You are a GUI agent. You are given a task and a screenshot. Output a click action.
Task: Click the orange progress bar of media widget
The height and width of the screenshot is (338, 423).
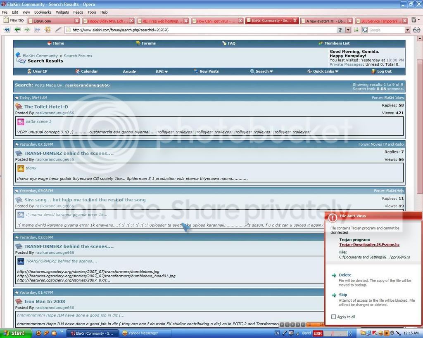315,324
